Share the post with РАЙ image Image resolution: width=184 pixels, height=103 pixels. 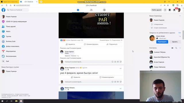pos(112,44)
